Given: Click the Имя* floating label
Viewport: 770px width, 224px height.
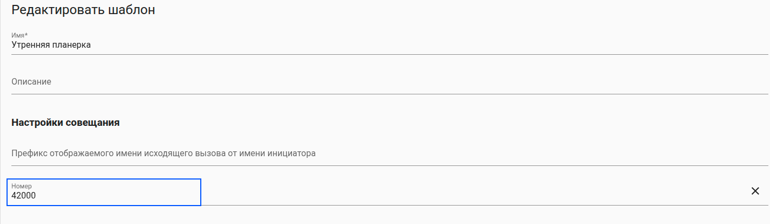Looking at the screenshot, I should point(20,36).
